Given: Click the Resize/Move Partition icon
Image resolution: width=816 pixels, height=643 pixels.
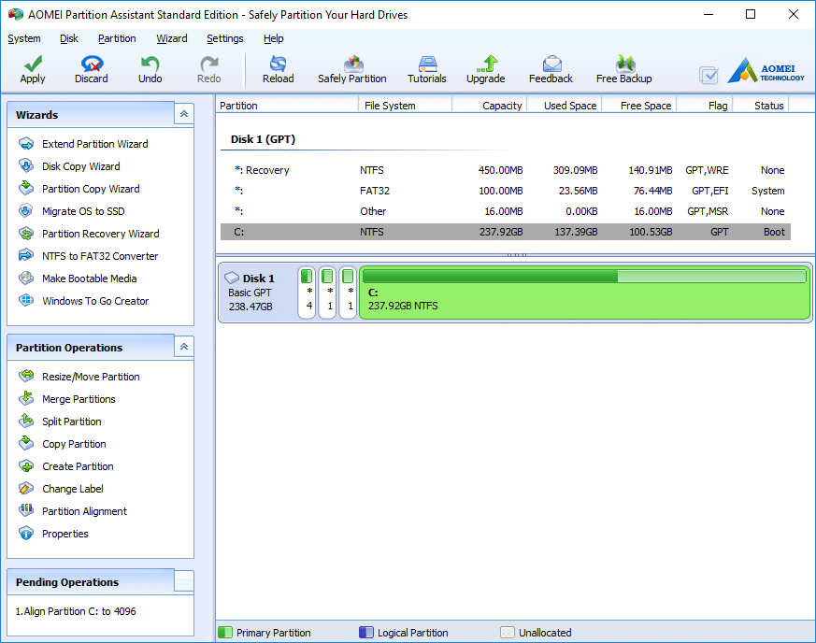Looking at the screenshot, I should coord(26,376).
